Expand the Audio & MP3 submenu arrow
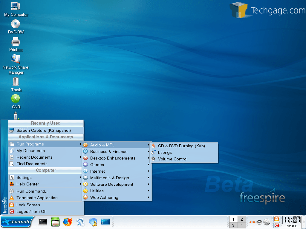The image size is (306, 229). click(149, 145)
